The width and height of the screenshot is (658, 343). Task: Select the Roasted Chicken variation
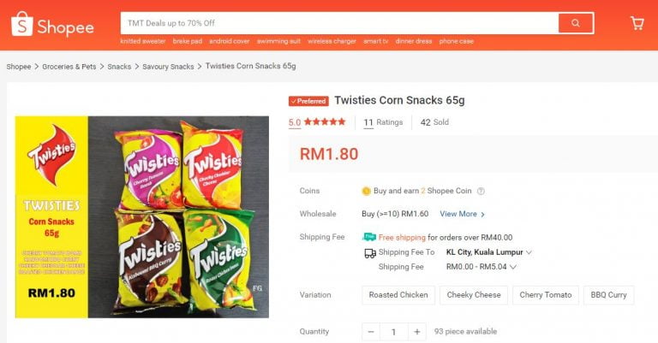(x=398, y=295)
